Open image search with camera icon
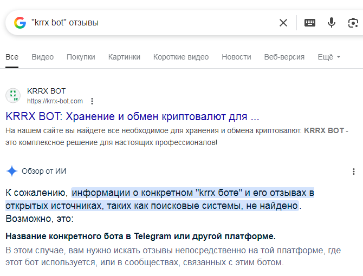 point(353,23)
